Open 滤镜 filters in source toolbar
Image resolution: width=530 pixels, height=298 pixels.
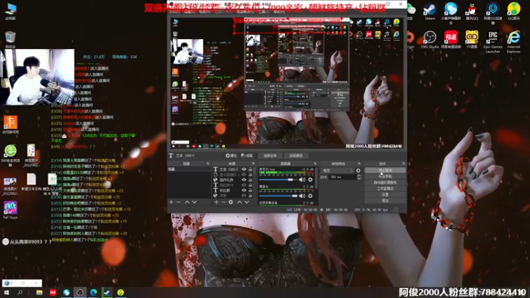(246, 156)
